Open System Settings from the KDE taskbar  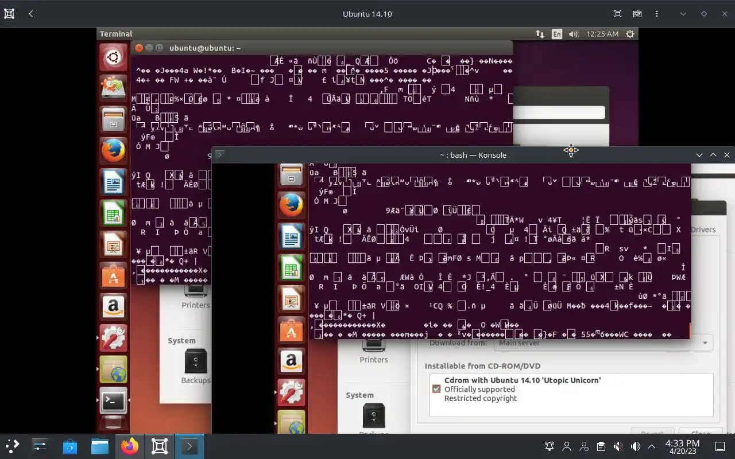[40, 446]
